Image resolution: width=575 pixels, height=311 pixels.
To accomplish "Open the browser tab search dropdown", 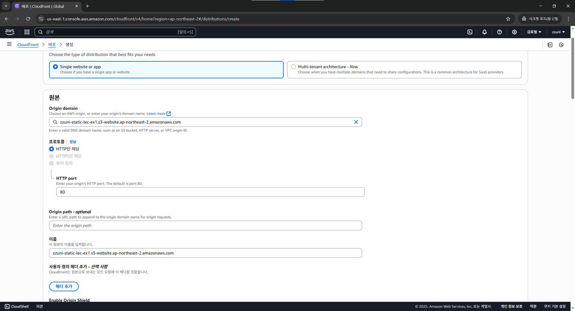I will coord(6,6).
